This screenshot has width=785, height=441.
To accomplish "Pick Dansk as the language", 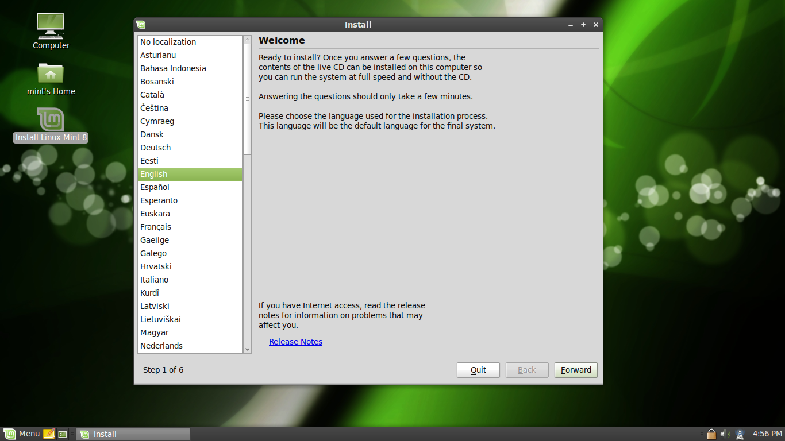I will pos(190,134).
